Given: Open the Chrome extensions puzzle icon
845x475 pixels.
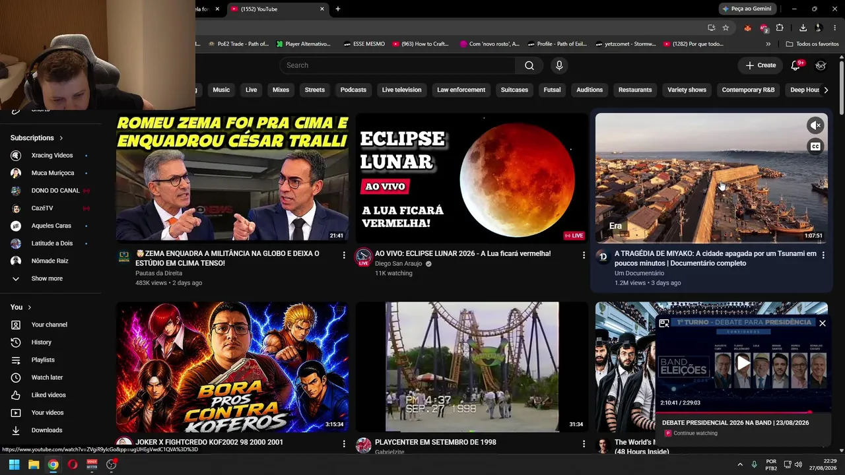Looking at the screenshot, I should coord(780,28).
